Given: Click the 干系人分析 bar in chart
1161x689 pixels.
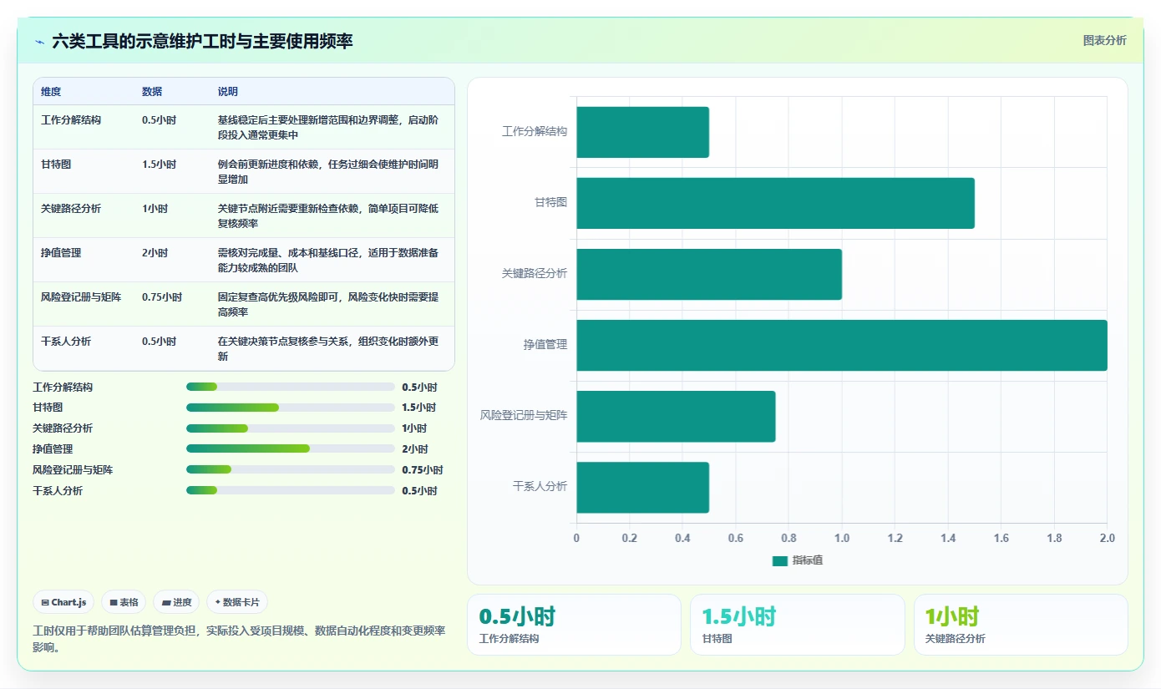Looking at the screenshot, I should pos(642,487).
